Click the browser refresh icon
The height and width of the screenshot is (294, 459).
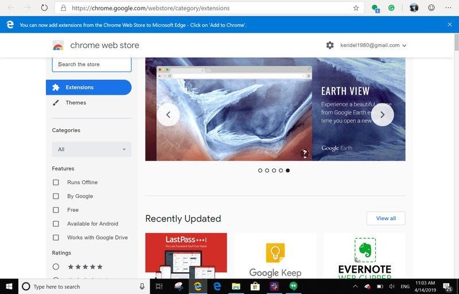tap(44, 8)
